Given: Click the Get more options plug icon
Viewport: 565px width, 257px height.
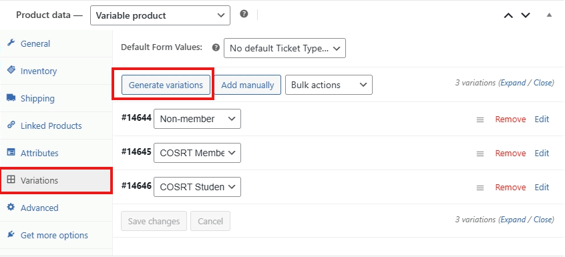Looking at the screenshot, I should coord(11,234).
